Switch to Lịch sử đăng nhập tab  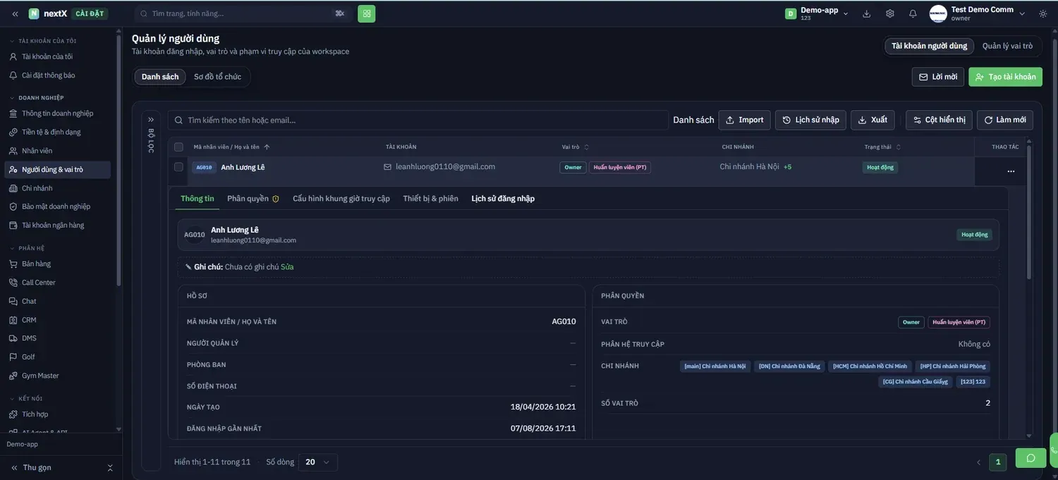503,199
